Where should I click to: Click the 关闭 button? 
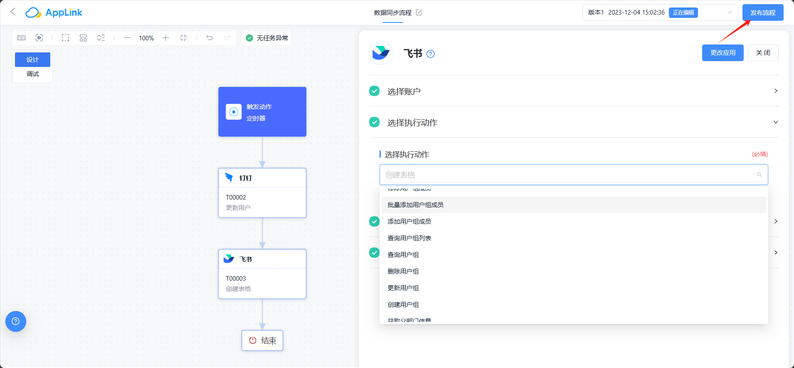click(763, 53)
